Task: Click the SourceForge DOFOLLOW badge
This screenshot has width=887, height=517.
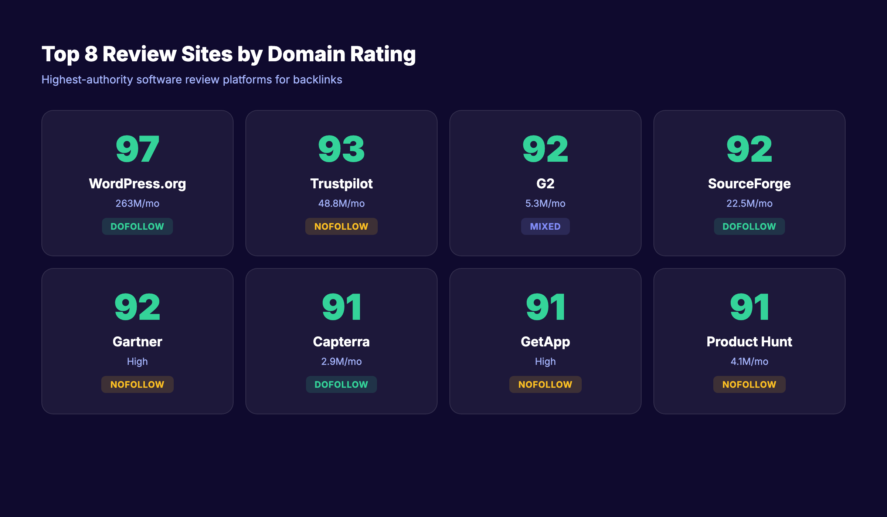Action: [x=749, y=226]
